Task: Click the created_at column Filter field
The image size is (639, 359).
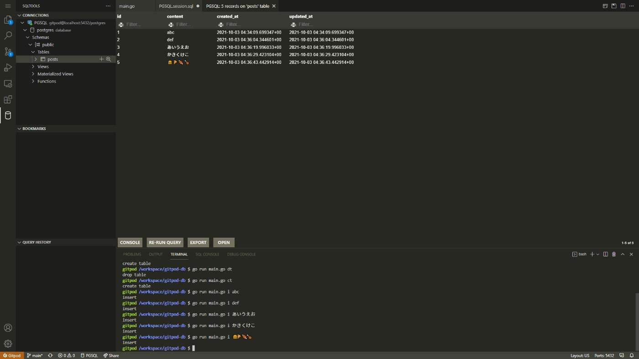Action: pyautogui.click(x=252, y=24)
